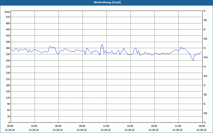Click the 390 y-axis value
The image size is (213, 133).
(8, 42)
